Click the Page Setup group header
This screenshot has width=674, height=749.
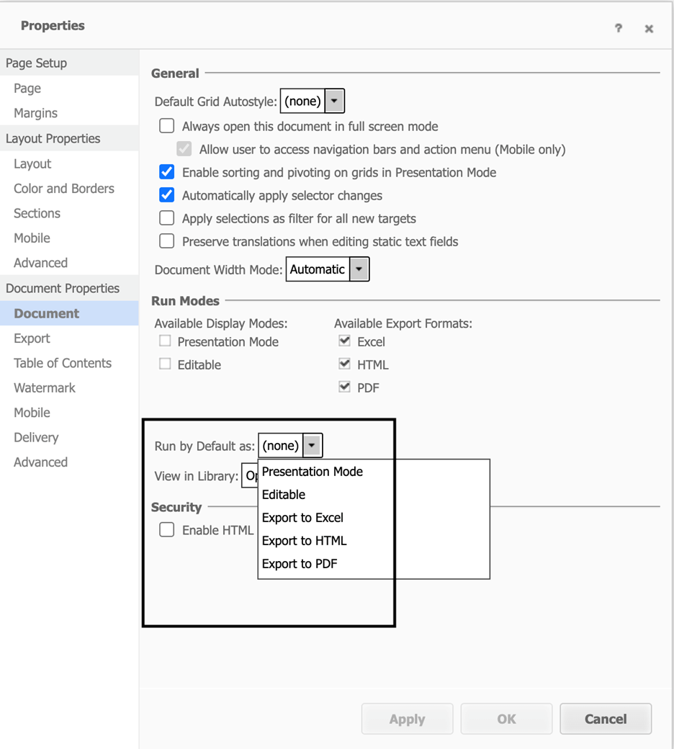pos(69,63)
